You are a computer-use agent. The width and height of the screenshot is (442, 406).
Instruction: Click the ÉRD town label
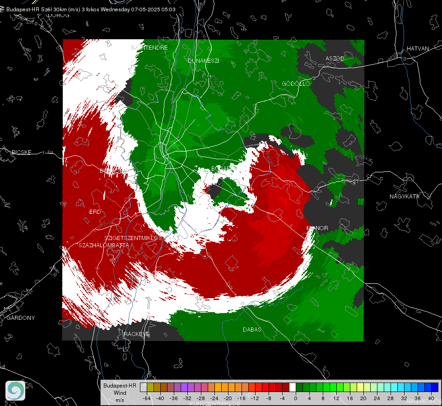pyautogui.click(x=95, y=212)
